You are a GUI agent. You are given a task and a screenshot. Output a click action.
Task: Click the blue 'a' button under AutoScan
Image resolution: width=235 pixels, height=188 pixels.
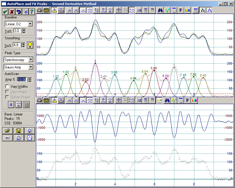(11, 104)
